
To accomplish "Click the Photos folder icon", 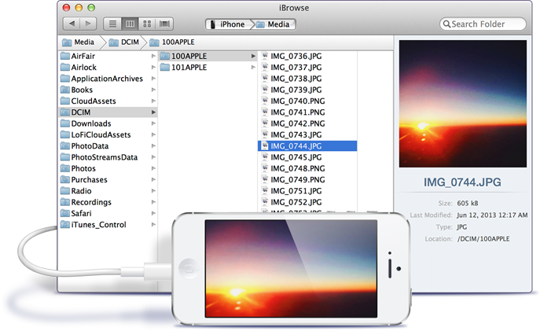I will (65, 168).
